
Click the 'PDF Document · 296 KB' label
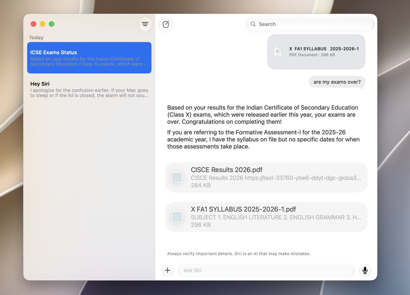pos(312,55)
